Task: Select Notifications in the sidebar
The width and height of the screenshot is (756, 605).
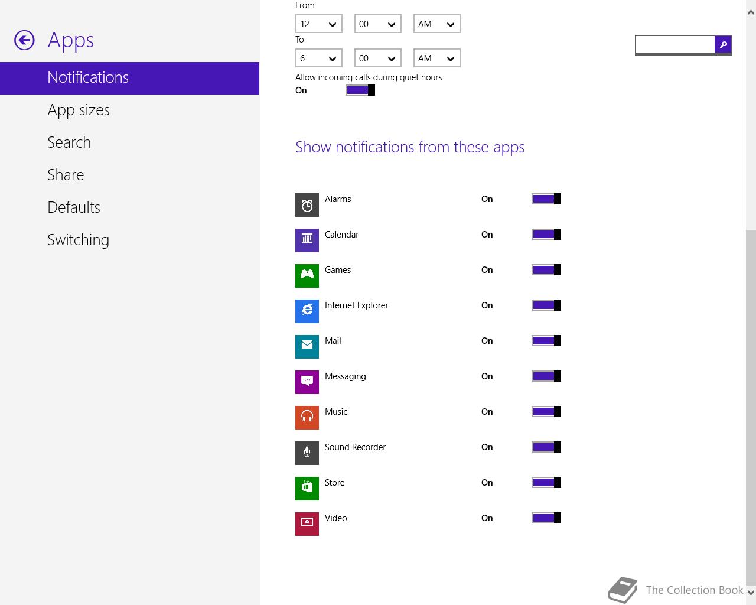Action: click(129, 78)
